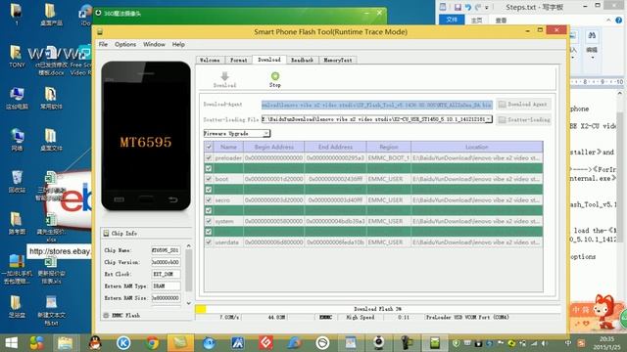Toggle checkbox in green row below system

click(x=209, y=232)
